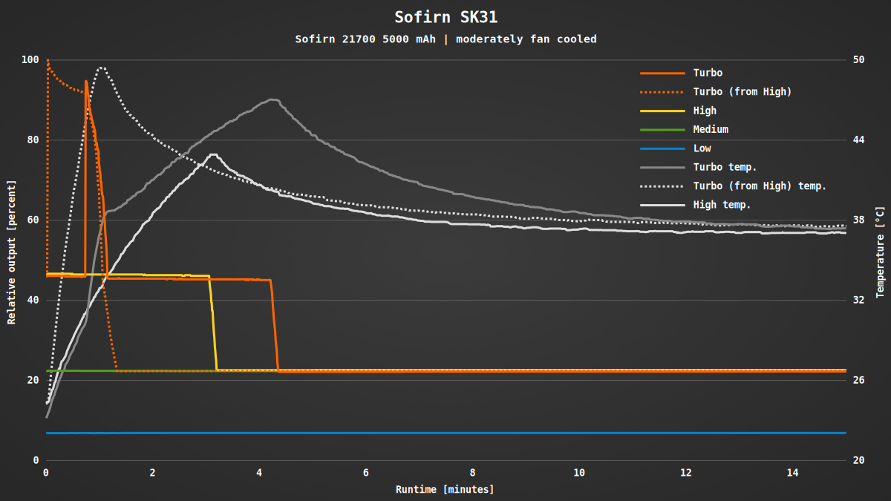The width and height of the screenshot is (891, 501).
Task: Click the peak of the solid white High temp. curve
Action: coord(213,154)
